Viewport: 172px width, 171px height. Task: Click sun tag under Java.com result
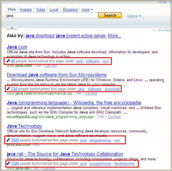click(x=106, y=61)
